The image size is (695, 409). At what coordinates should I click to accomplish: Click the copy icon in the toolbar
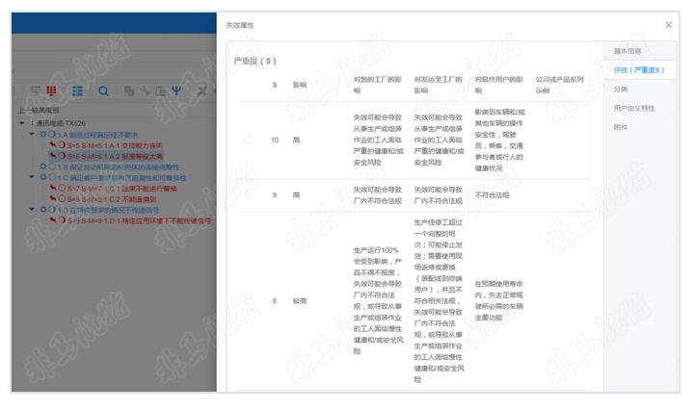pyautogui.click(x=129, y=90)
